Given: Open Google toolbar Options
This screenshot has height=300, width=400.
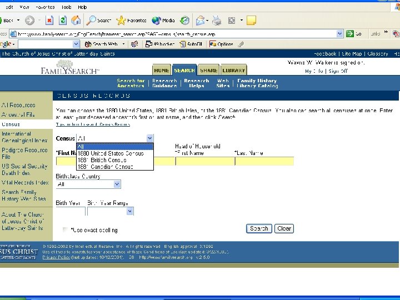Looking at the screenshot, I should coord(221,44).
